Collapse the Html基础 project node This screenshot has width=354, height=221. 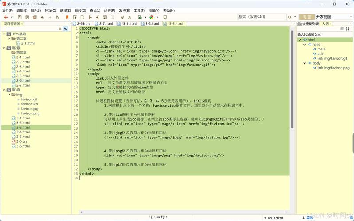click(4, 34)
